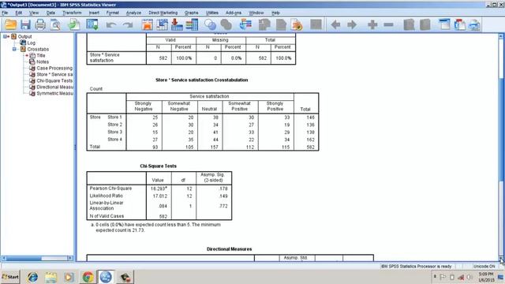Screen dimensions: 505x284
Task: Select Directional Measures in outline tree
Action: tap(54, 87)
